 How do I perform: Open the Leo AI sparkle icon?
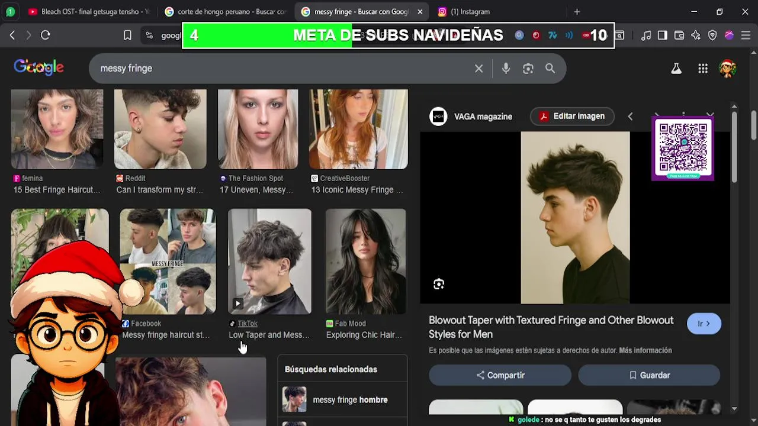click(696, 35)
